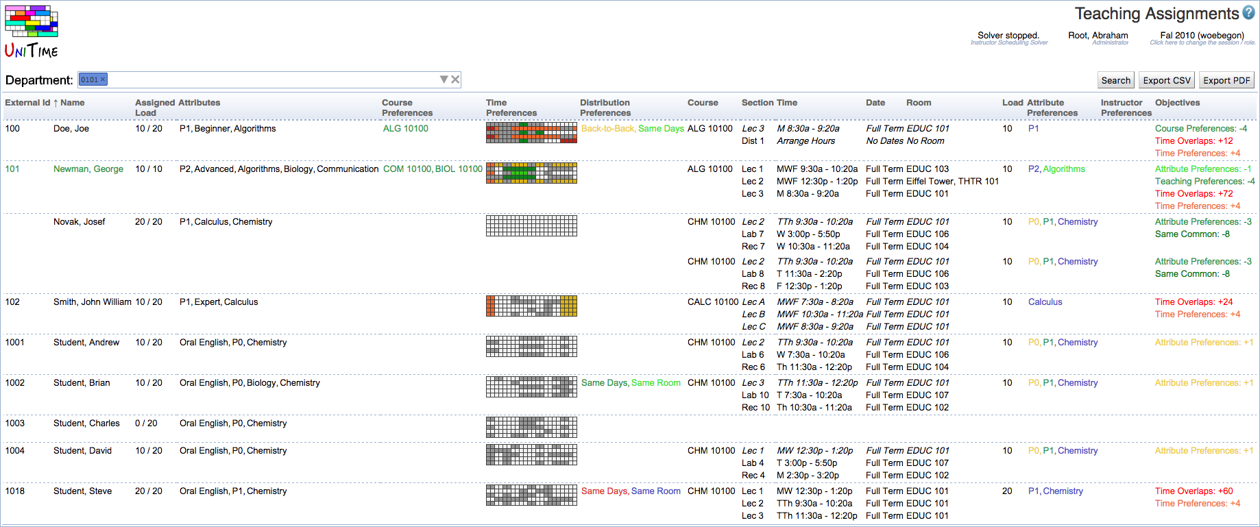Select instructor Student, Charles
Viewport: 1260px width, 527px height.
click(86, 423)
